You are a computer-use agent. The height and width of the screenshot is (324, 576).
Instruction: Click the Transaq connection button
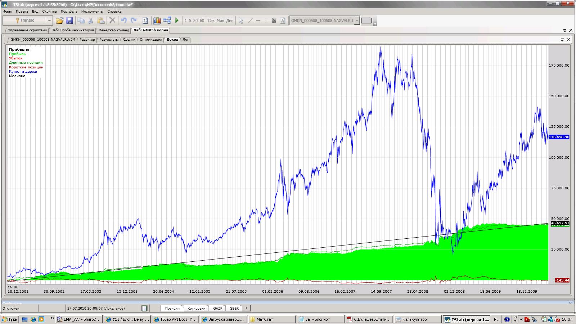(x=24, y=21)
